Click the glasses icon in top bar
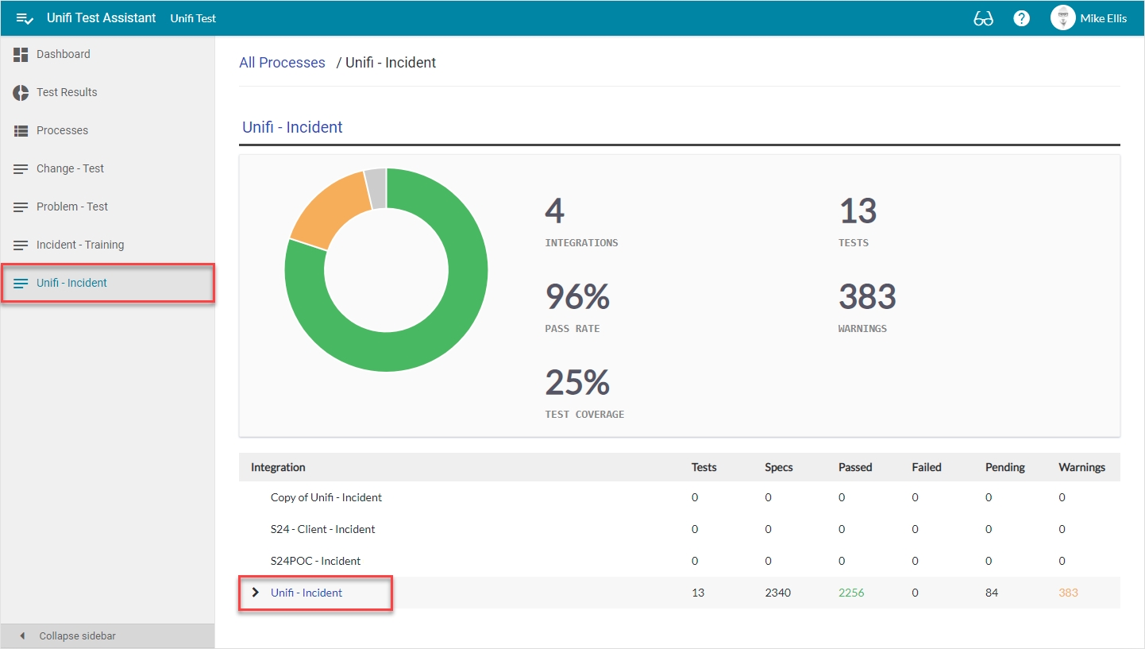The width and height of the screenshot is (1145, 649). click(x=983, y=18)
